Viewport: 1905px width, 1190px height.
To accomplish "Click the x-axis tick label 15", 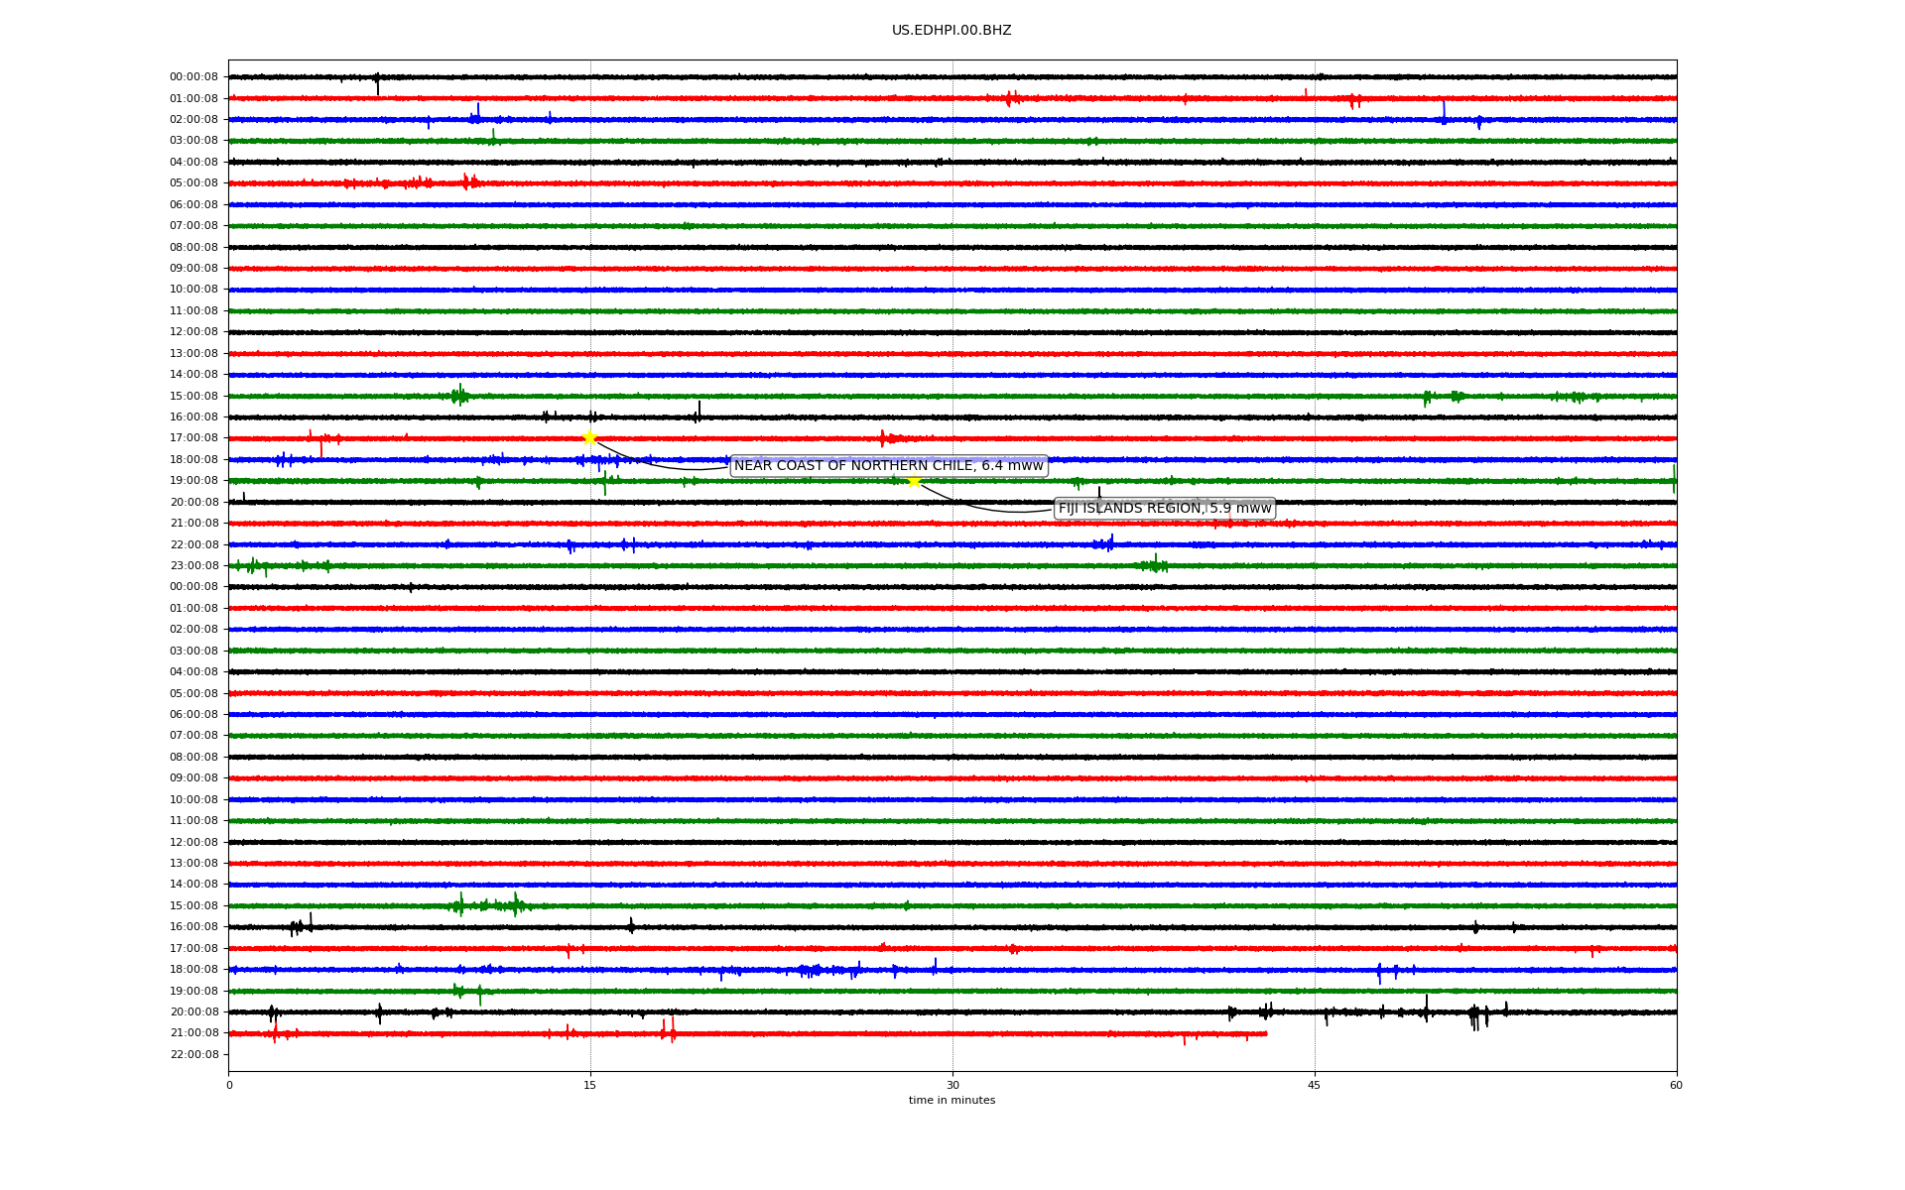I will click(590, 1085).
